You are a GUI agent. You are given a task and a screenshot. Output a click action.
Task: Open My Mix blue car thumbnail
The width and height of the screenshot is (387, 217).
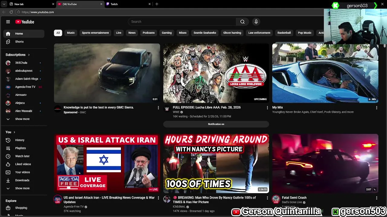coord(325,73)
